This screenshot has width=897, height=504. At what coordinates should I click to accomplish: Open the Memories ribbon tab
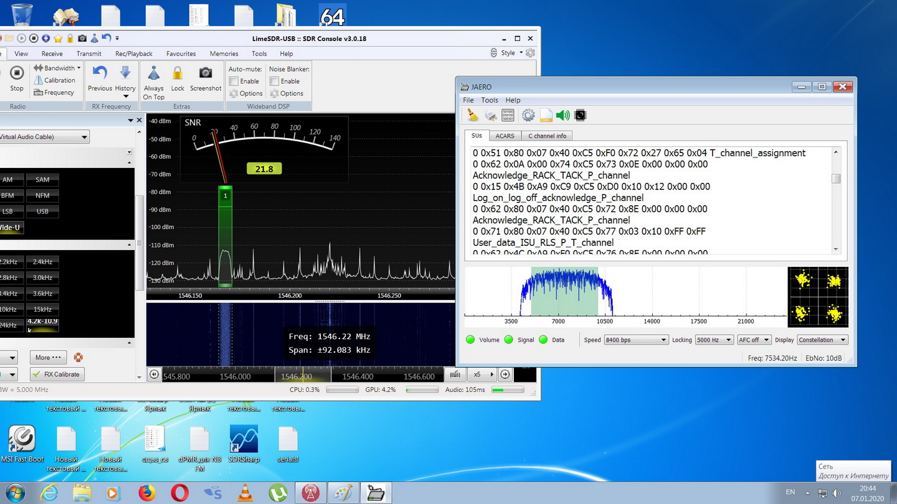[x=224, y=54]
